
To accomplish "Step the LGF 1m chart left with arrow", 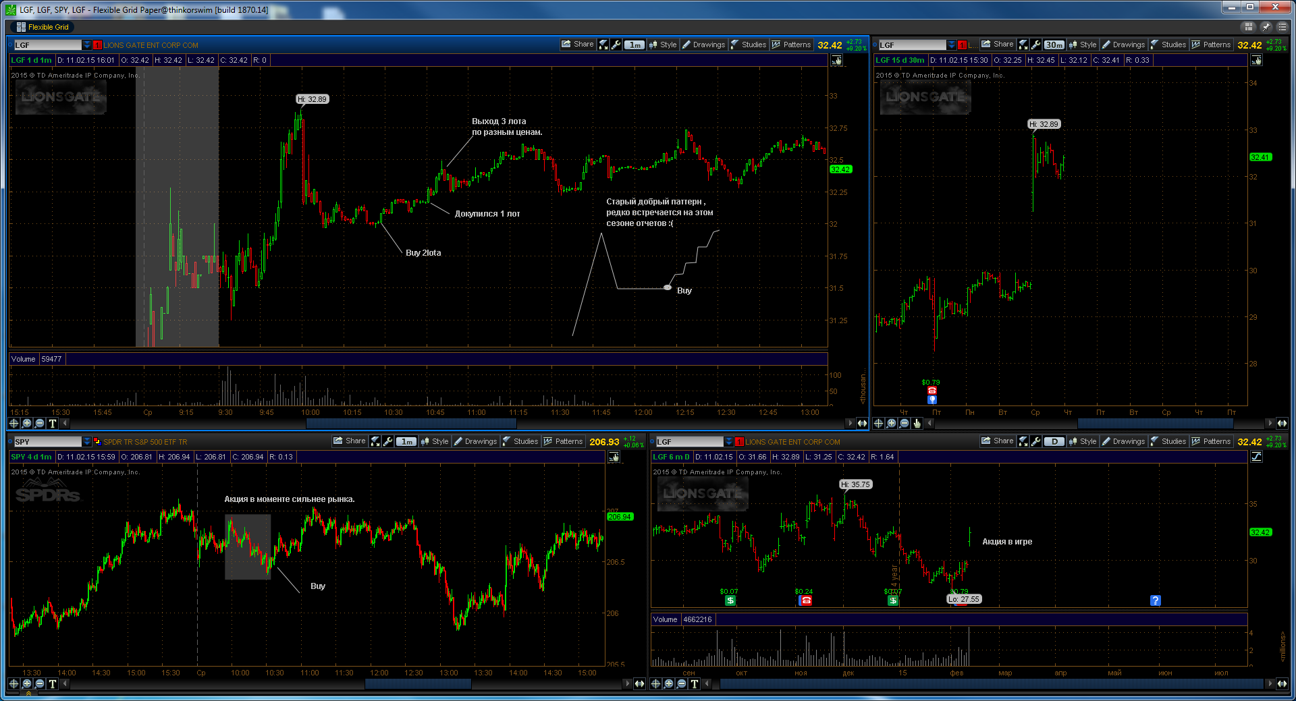I will point(65,423).
